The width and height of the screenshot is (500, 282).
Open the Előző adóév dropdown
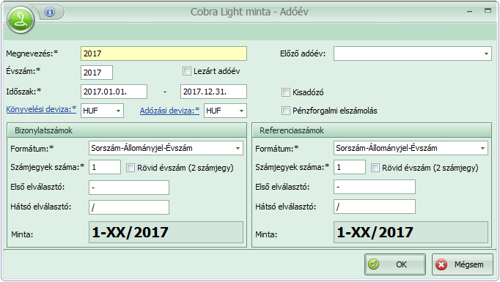point(486,53)
